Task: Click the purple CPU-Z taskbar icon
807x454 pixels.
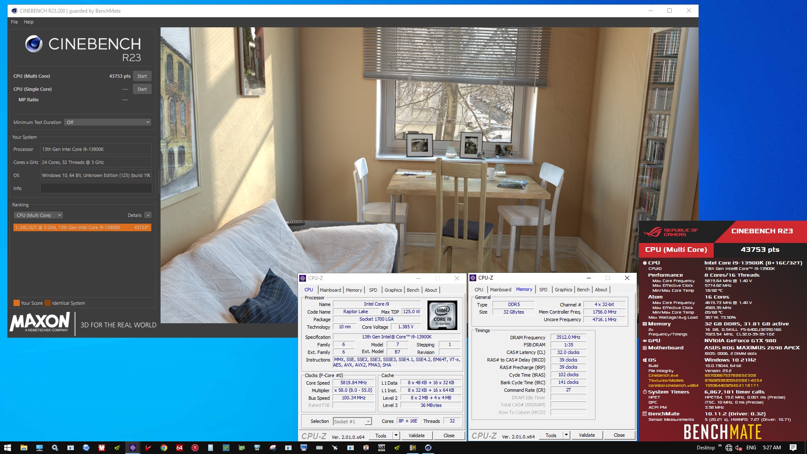Action: pos(132,448)
